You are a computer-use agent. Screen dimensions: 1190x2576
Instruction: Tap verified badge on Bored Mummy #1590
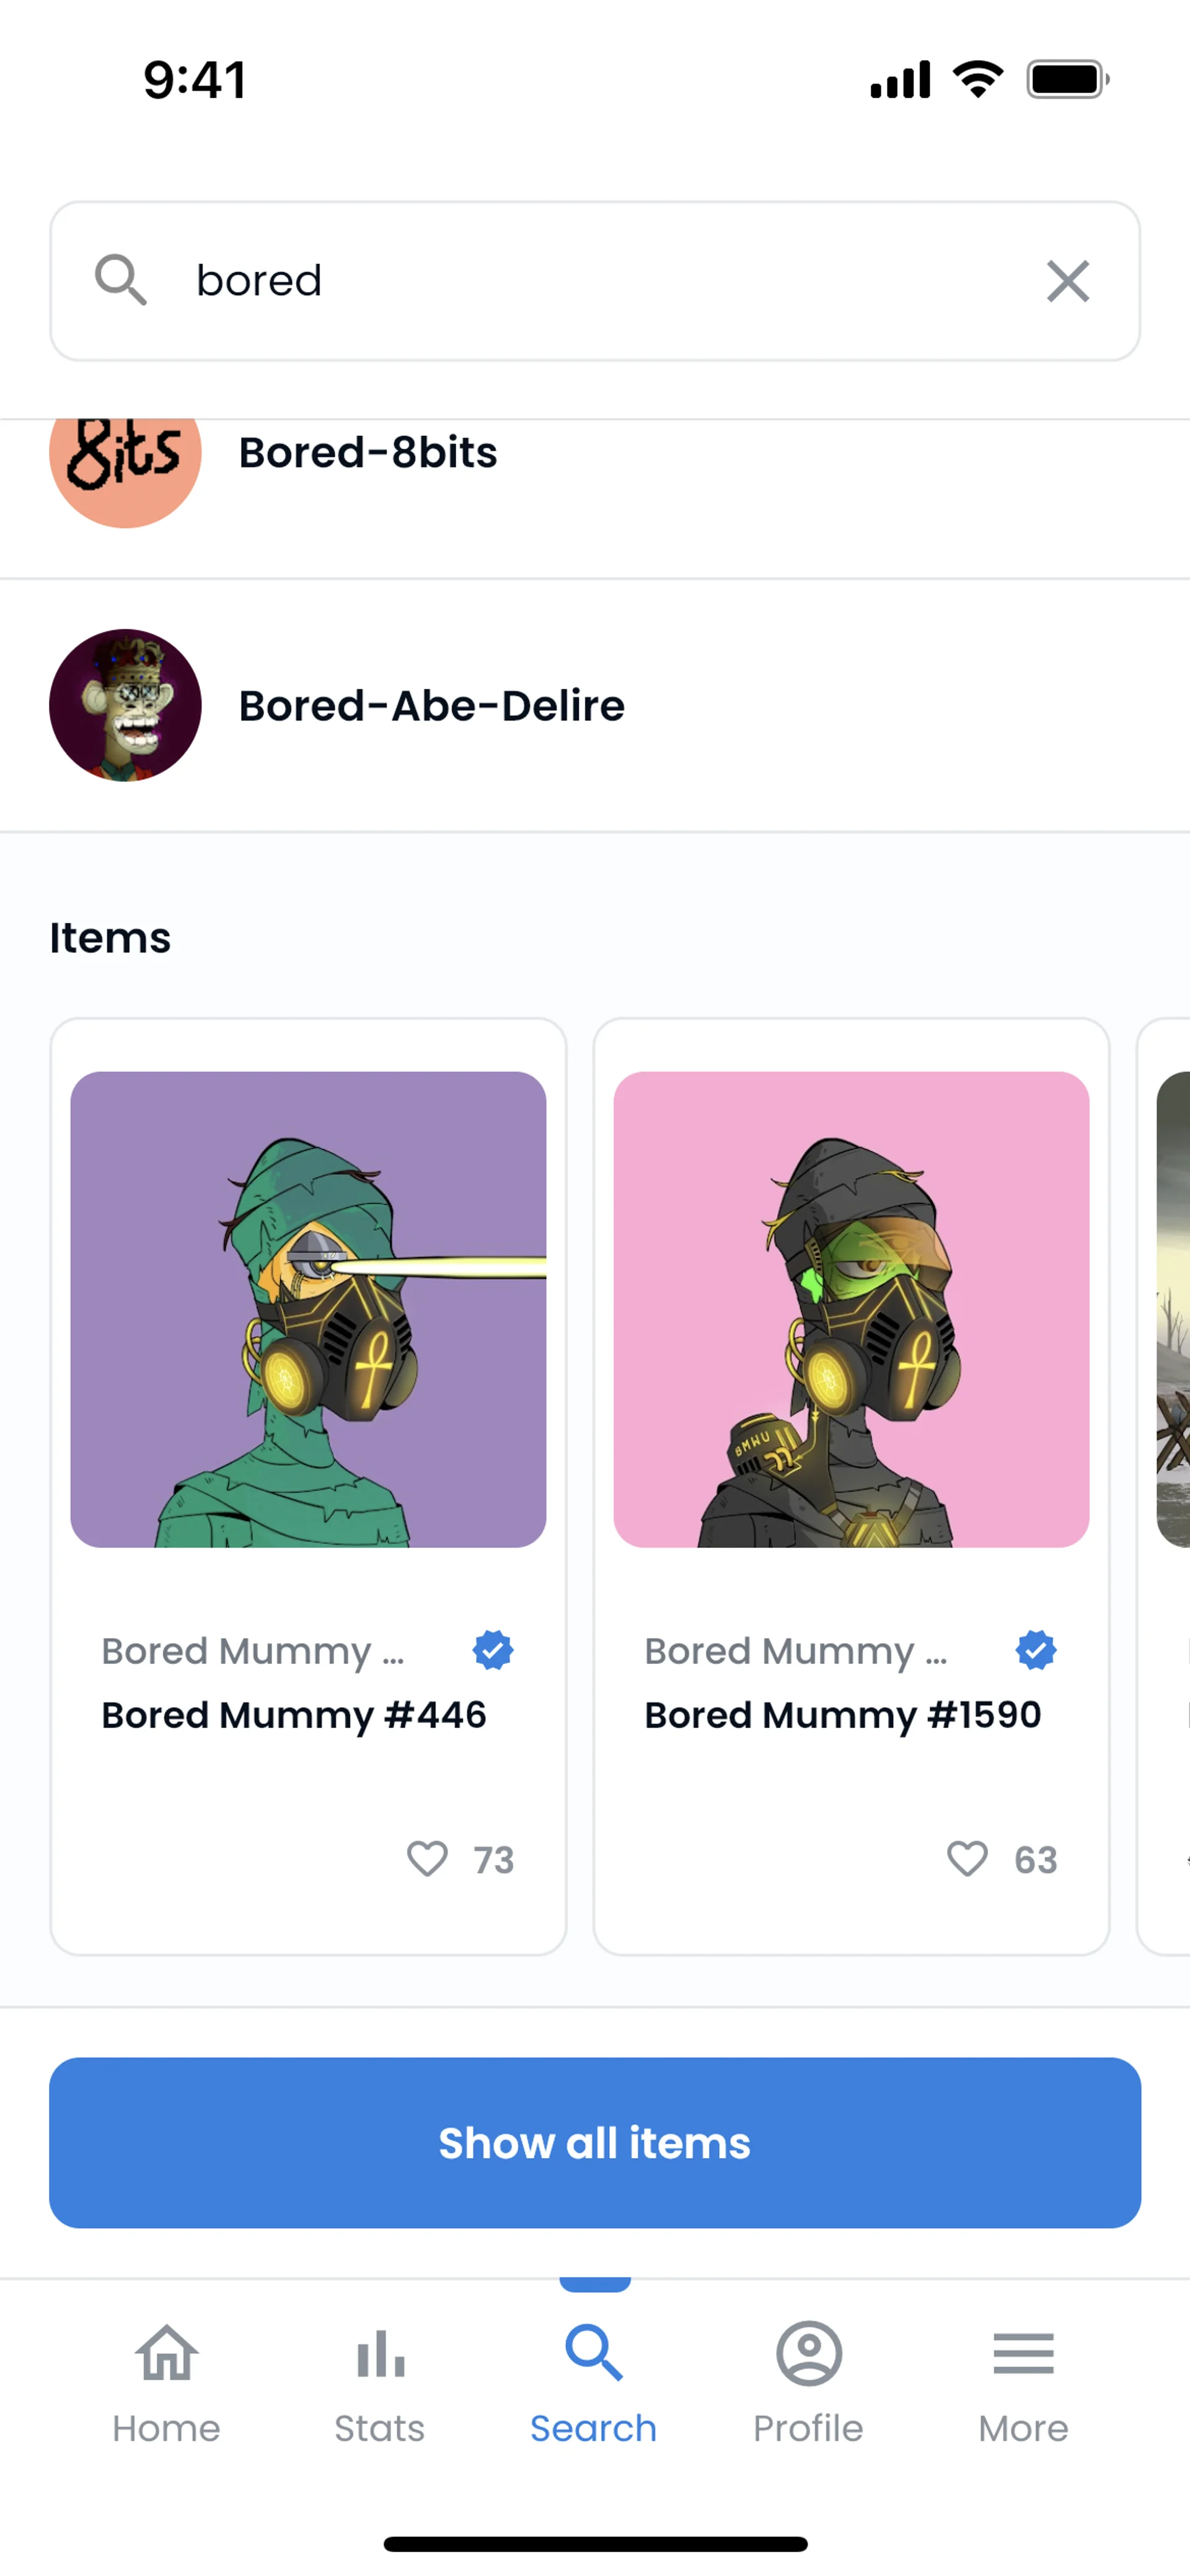[x=1035, y=1651]
